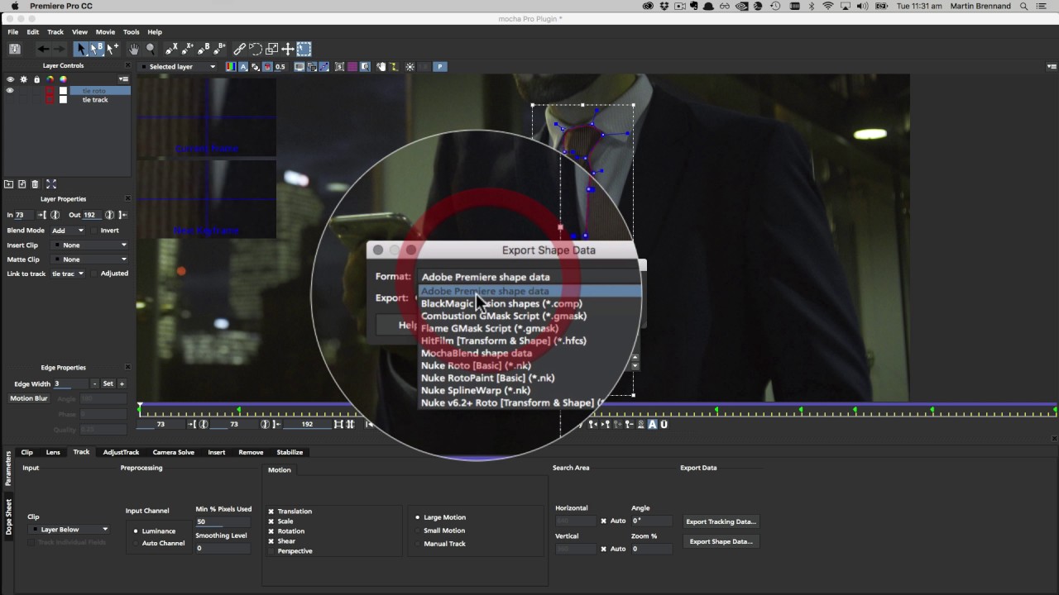
Task: Delete the selected layer with trash icon
Action: coord(35,183)
